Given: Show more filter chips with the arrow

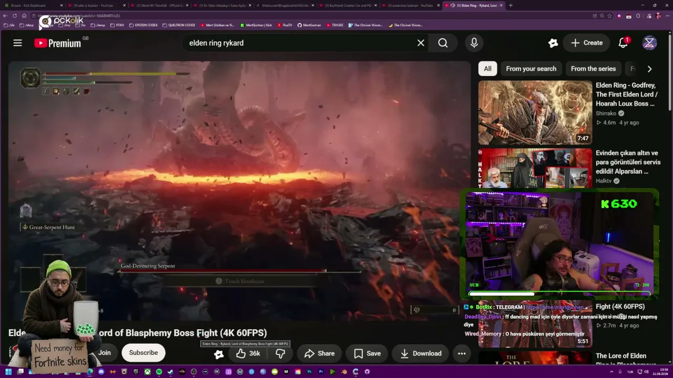Looking at the screenshot, I should point(649,69).
